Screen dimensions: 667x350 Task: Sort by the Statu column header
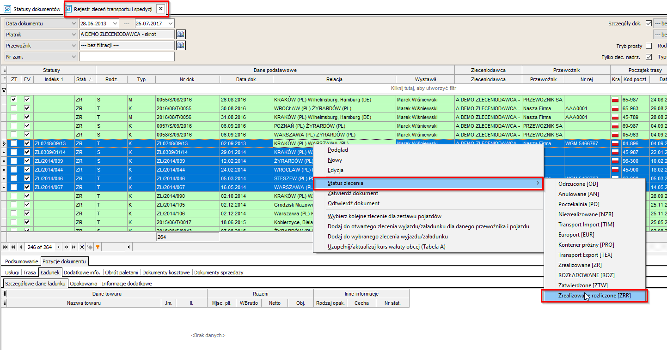pos(85,79)
